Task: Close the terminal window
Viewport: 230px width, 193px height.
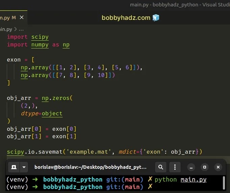Action: 218,167
